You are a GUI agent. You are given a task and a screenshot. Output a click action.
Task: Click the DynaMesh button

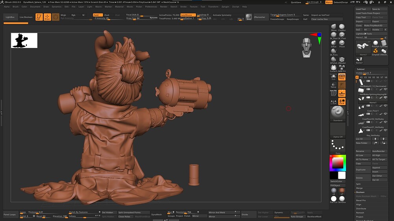(156, 214)
